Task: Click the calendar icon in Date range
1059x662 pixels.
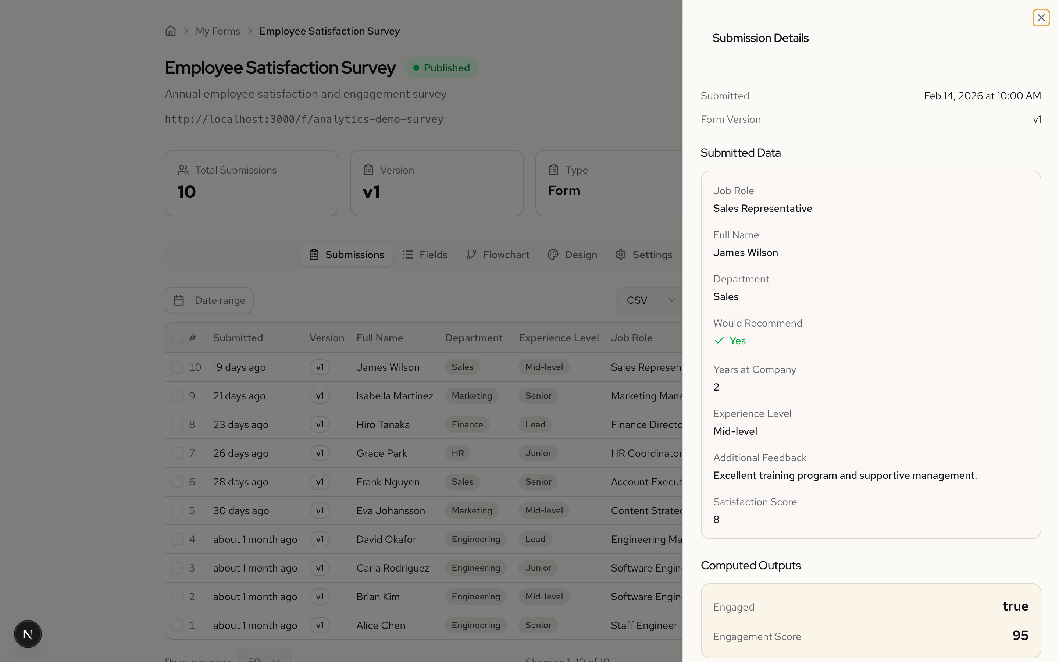Action: coord(179,300)
